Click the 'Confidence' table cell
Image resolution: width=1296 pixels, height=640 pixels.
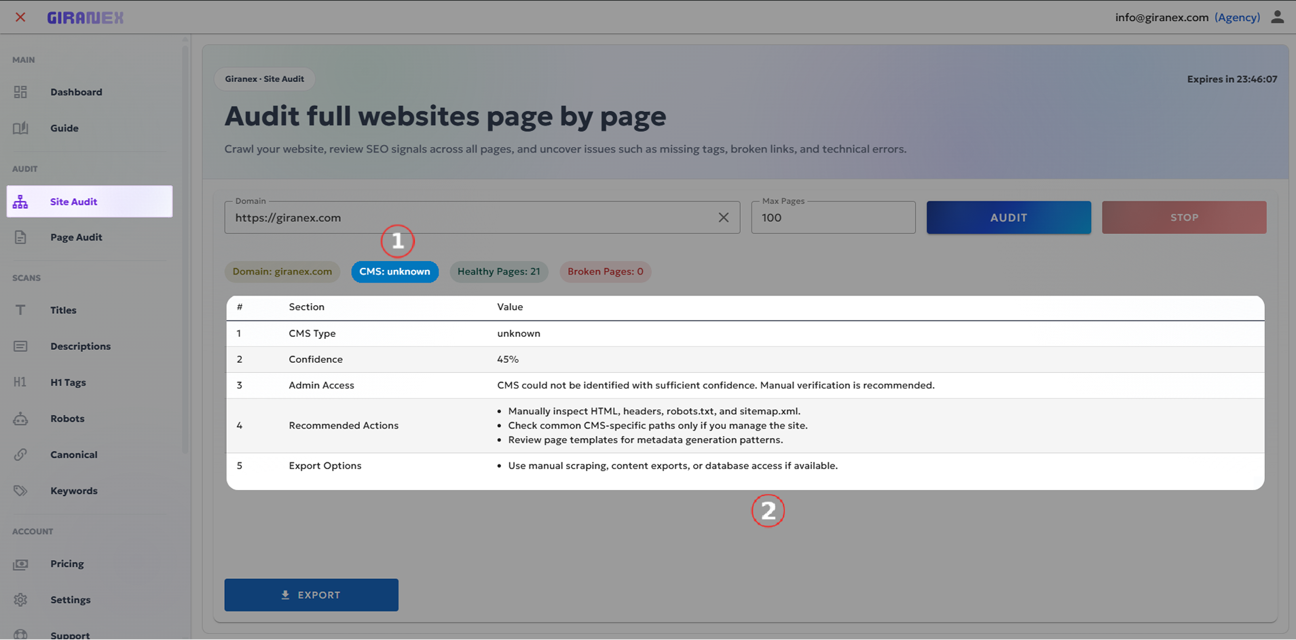[x=316, y=359]
